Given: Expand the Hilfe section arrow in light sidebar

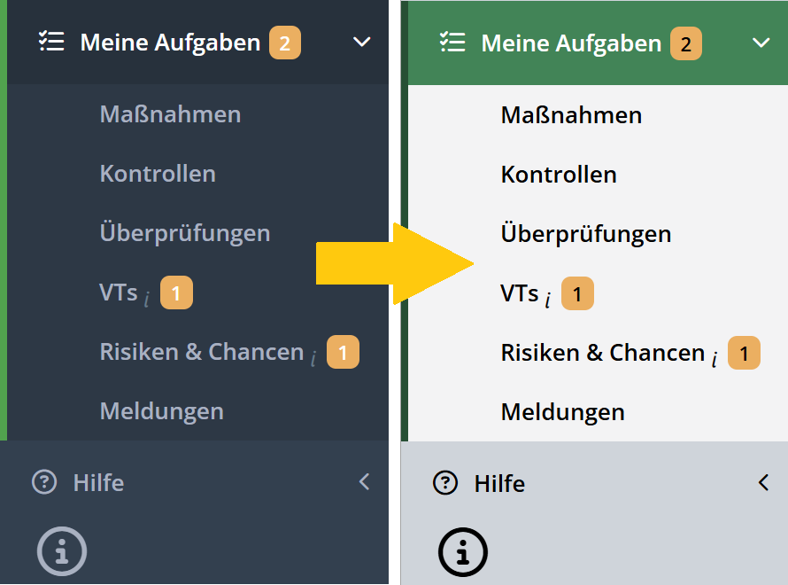Looking at the screenshot, I should coord(764,483).
